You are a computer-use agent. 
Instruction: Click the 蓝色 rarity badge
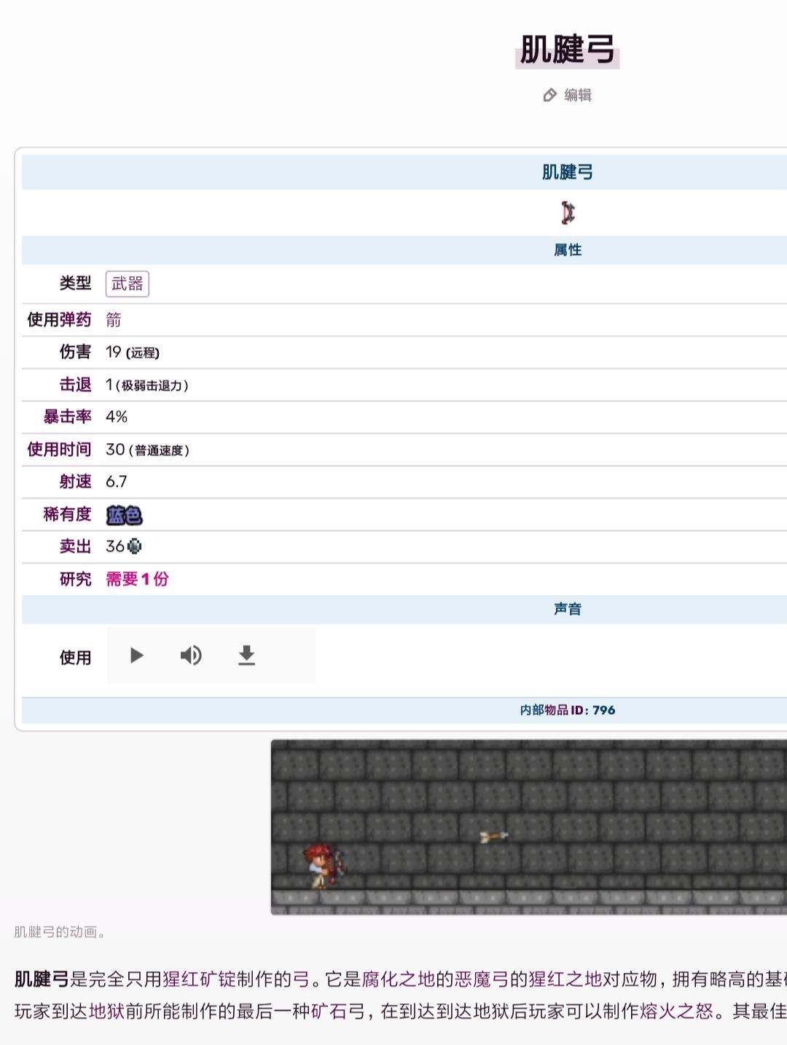(124, 515)
